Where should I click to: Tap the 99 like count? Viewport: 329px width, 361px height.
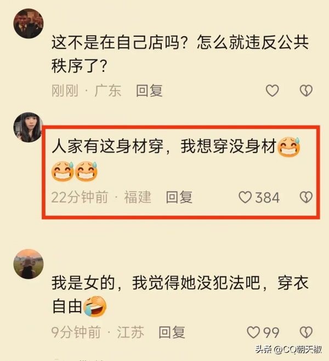tap(271, 332)
